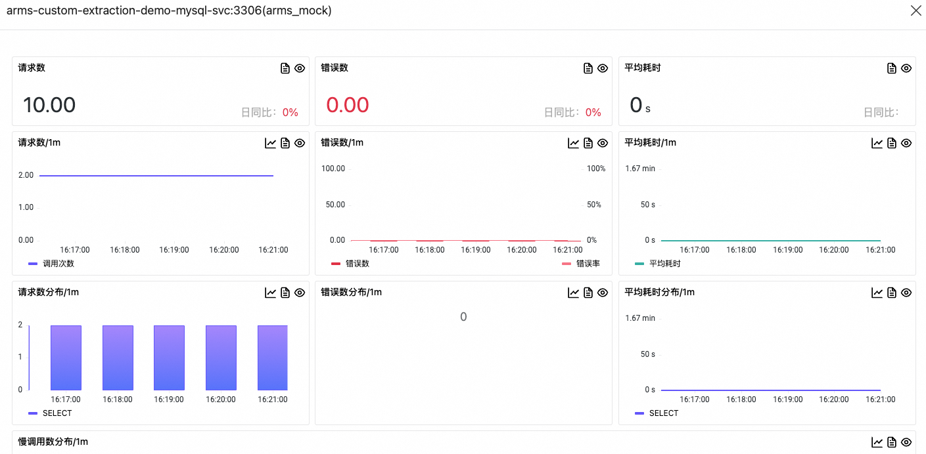Click the panel title arms-custom-extraction-demo-mysql-svc:3306
Screen dimensions: 926x454
pyautogui.click(x=169, y=11)
